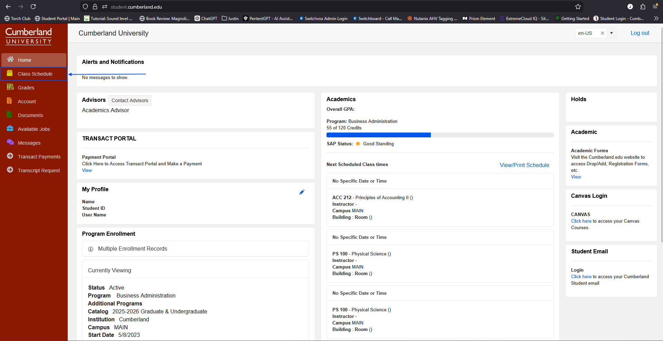This screenshot has height=341, width=663.
Task: Click the Student Email 'Click here' link
Action: [x=581, y=276]
